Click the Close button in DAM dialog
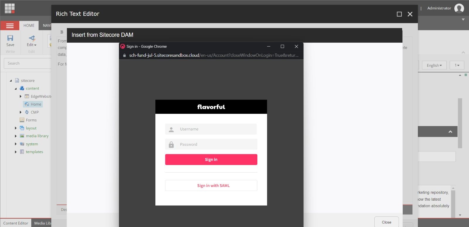This screenshot has height=227, width=469. (386, 222)
